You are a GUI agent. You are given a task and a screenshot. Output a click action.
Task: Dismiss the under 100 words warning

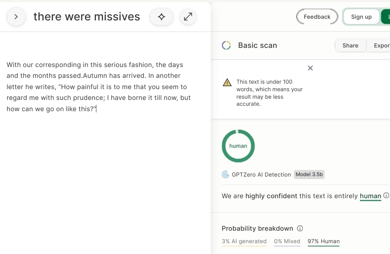[x=310, y=68]
